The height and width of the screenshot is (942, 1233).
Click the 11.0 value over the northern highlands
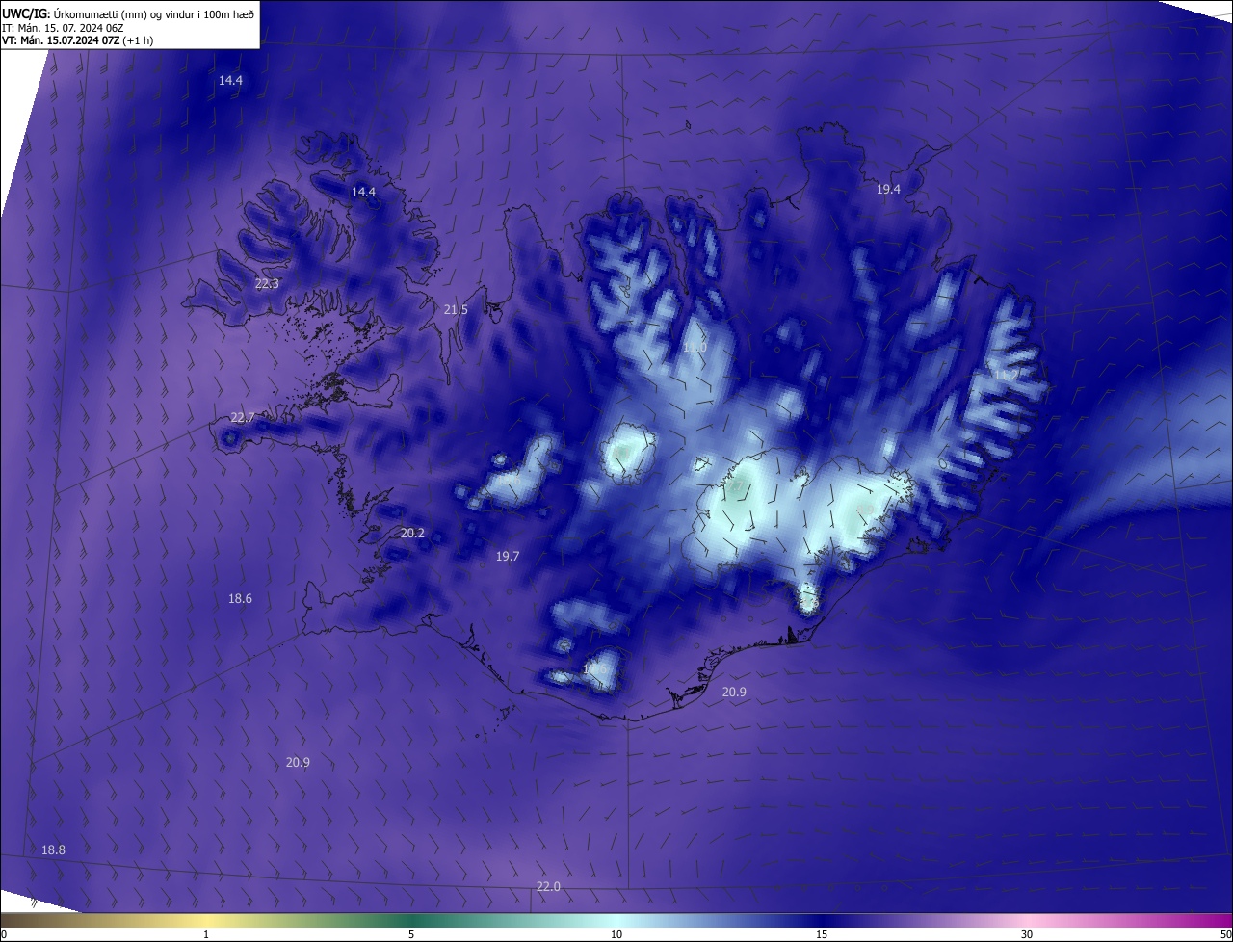point(695,348)
